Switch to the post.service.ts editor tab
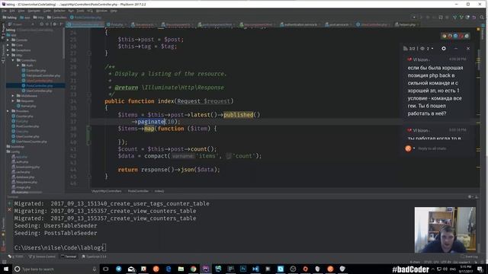 coord(339,24)
